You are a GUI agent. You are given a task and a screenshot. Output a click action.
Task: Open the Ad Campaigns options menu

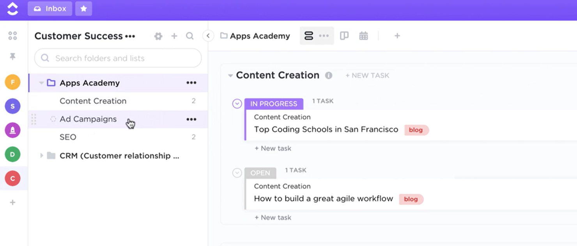click(x=191, y=119)
